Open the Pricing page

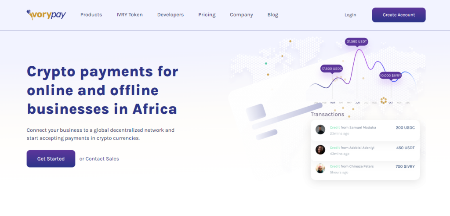(x=207, y=14)
